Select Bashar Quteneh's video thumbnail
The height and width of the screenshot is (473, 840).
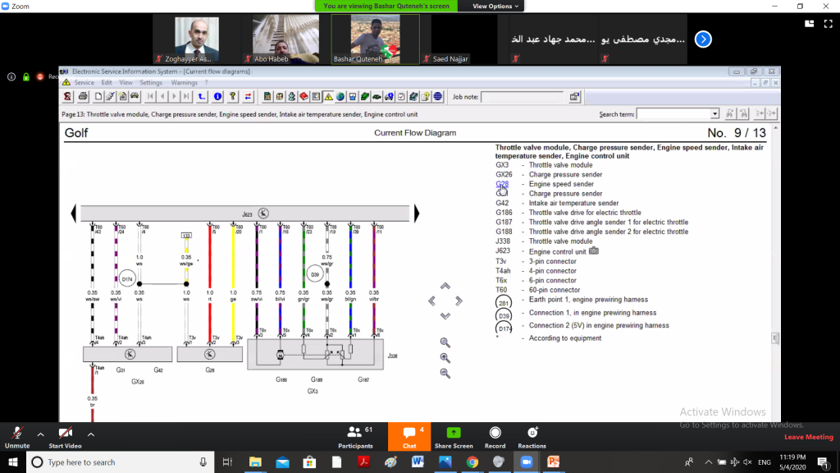(375, 39)
